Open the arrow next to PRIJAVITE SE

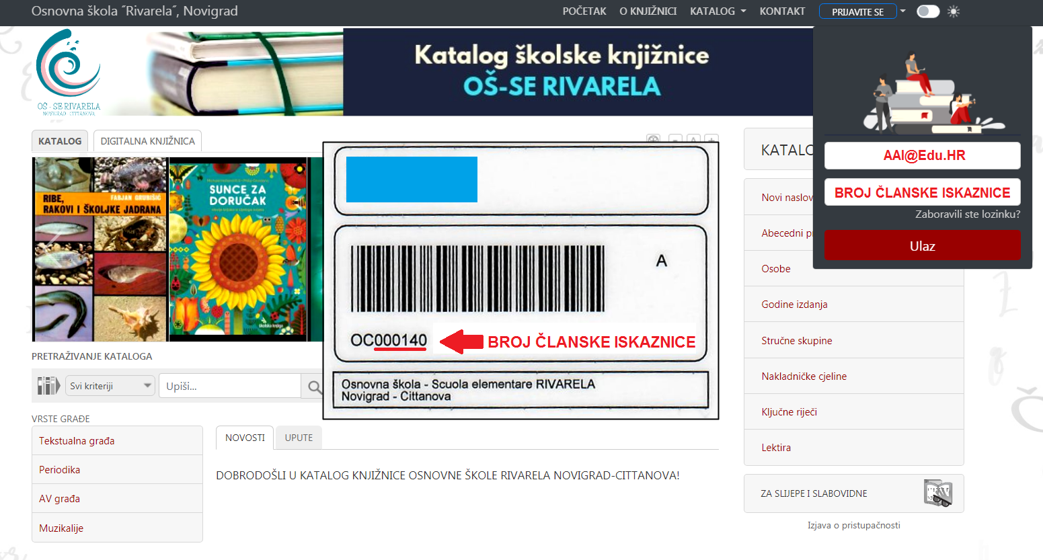(903, 11)
